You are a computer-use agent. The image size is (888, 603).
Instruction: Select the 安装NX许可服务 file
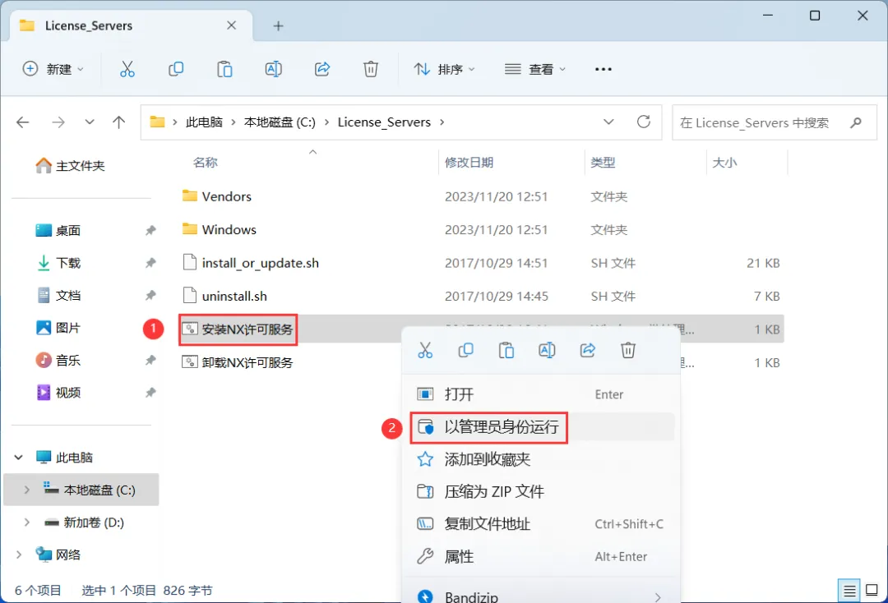(247, 329)
